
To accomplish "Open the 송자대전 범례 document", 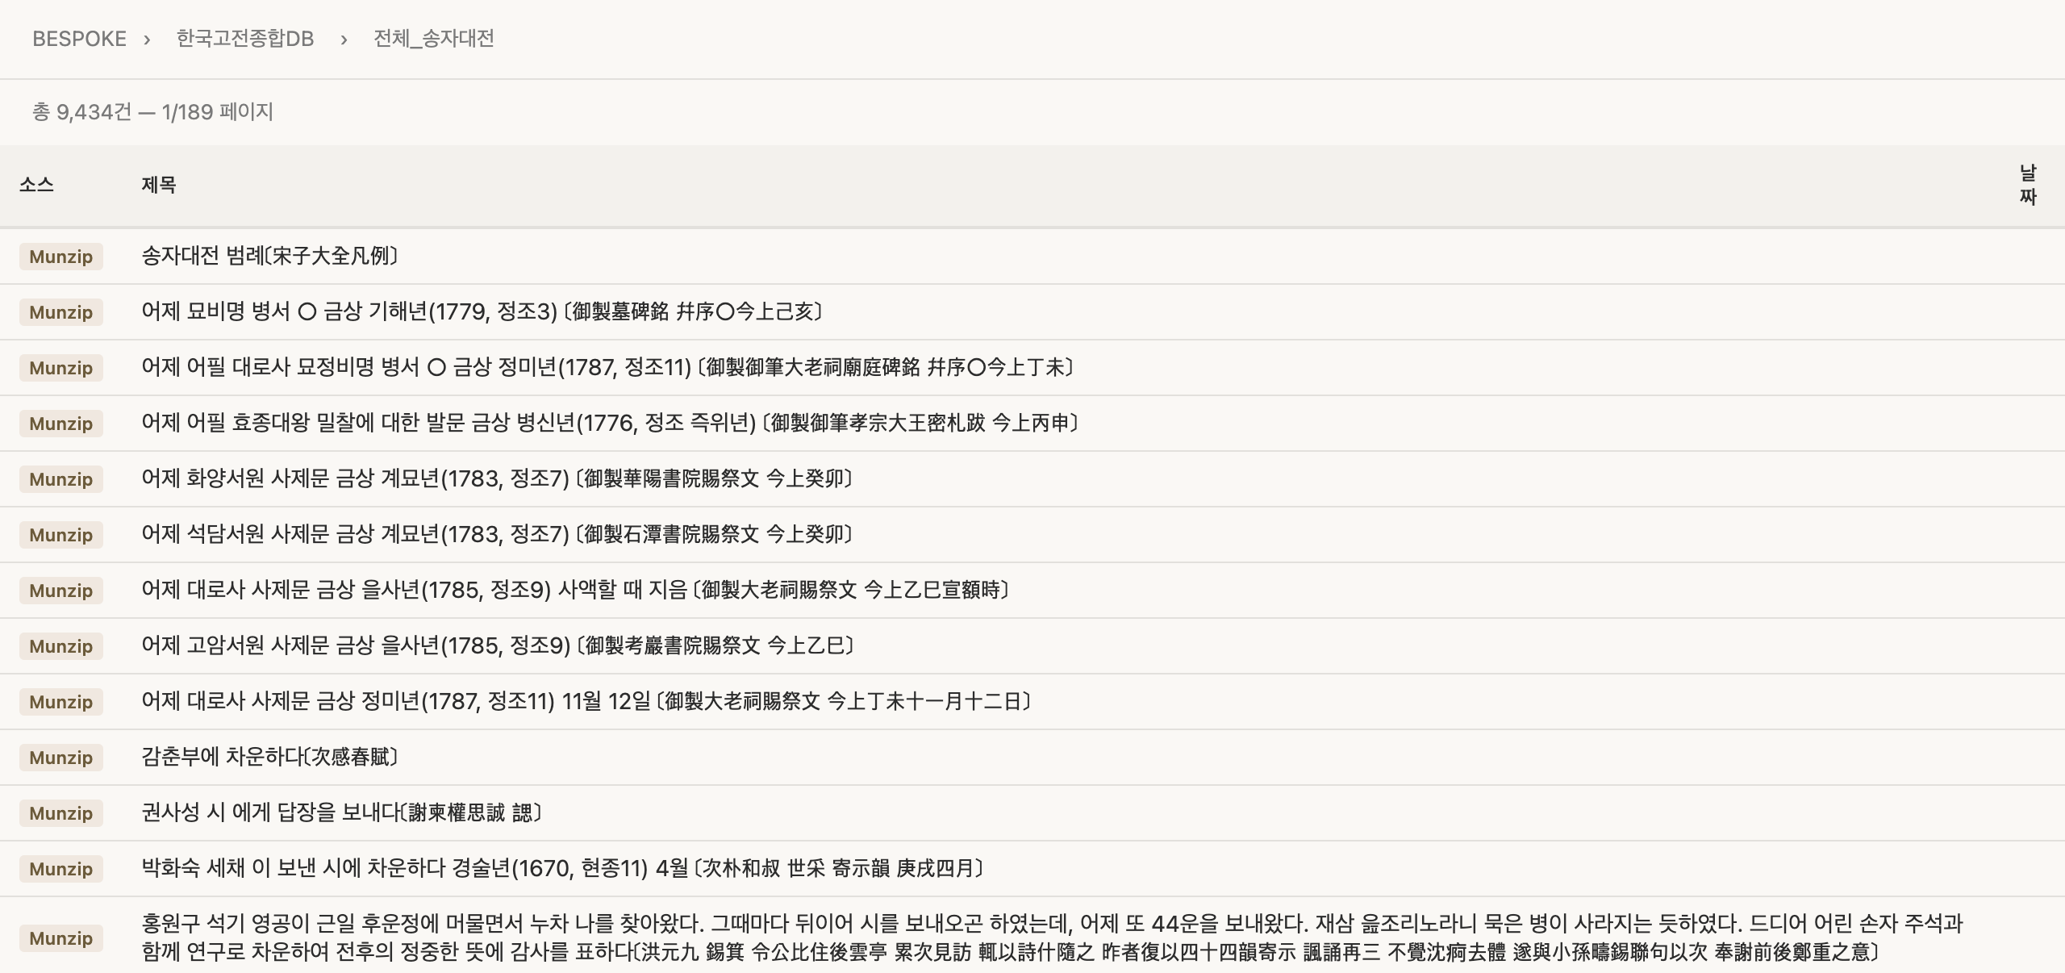I will [269, 257].
